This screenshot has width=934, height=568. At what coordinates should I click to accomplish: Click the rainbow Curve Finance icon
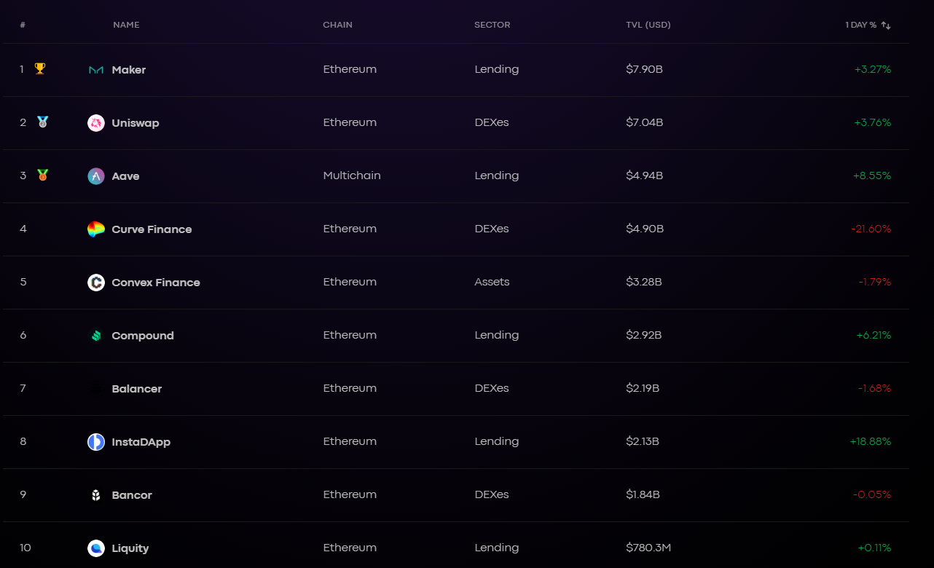pos(96,229)
